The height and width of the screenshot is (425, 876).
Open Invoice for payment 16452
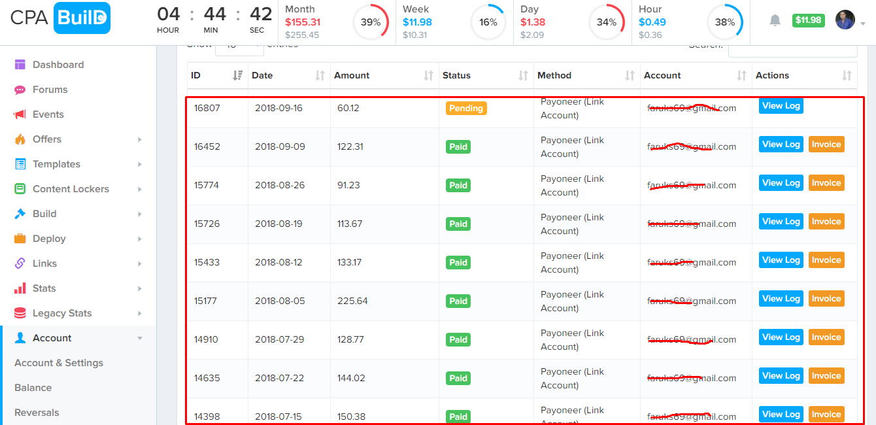(826, 144)
